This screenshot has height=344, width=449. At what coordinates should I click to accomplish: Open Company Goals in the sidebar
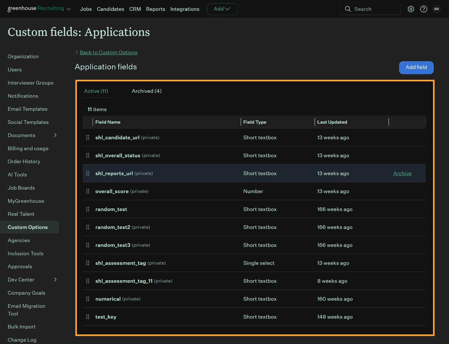click(27, 293)
